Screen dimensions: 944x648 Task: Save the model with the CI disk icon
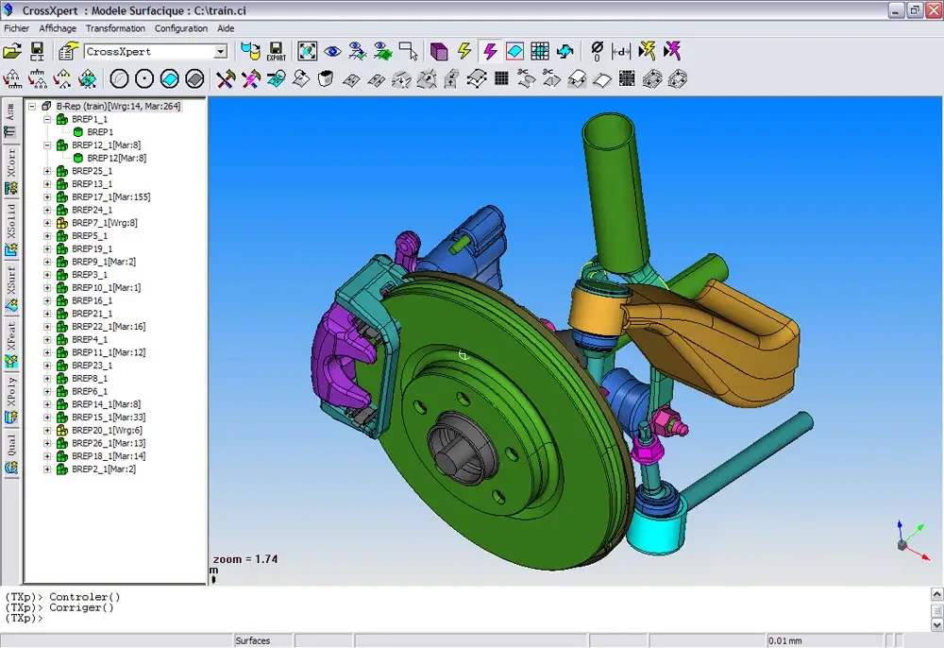38,51
